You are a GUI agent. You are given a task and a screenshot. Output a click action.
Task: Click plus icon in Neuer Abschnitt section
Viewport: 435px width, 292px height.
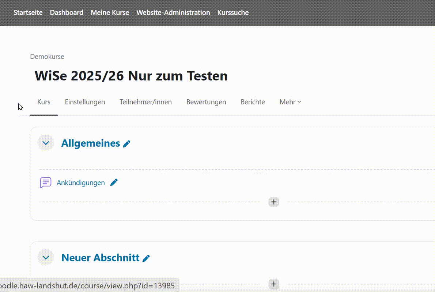[x=274, y=284]
